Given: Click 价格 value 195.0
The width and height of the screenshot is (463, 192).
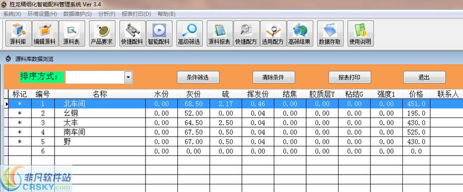Looking at the screenshot, I should [416, 113].
